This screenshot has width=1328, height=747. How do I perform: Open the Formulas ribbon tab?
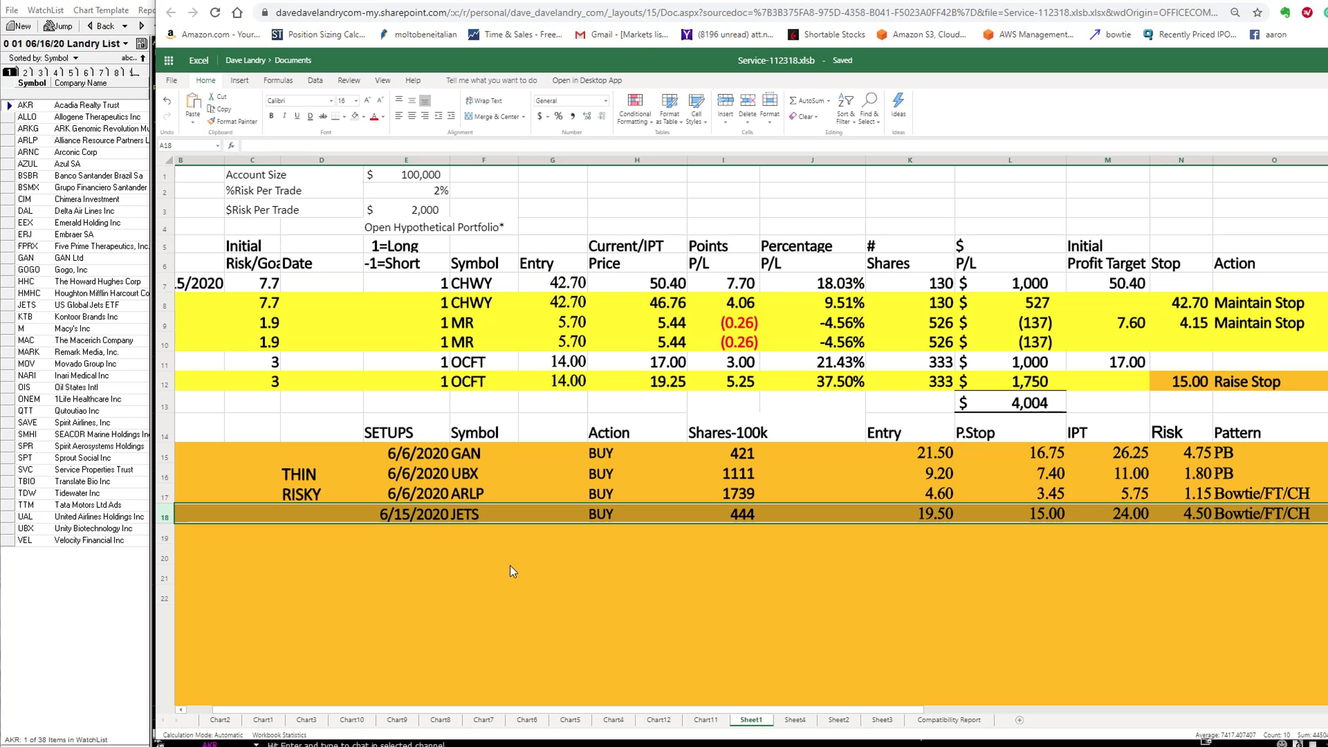(x=278, y=80)
